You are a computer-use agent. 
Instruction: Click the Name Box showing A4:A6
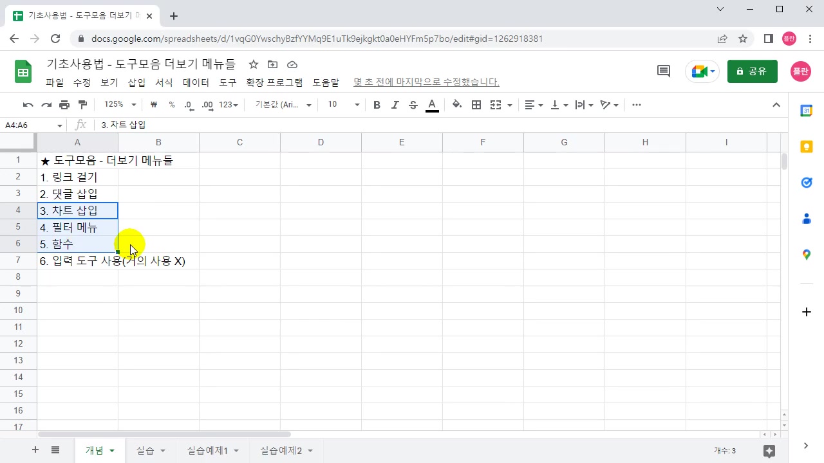point(29,125)
